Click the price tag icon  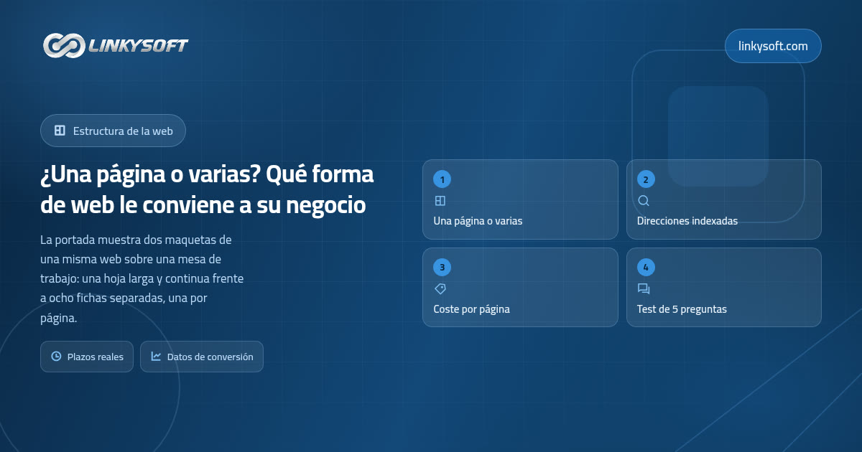440,289
